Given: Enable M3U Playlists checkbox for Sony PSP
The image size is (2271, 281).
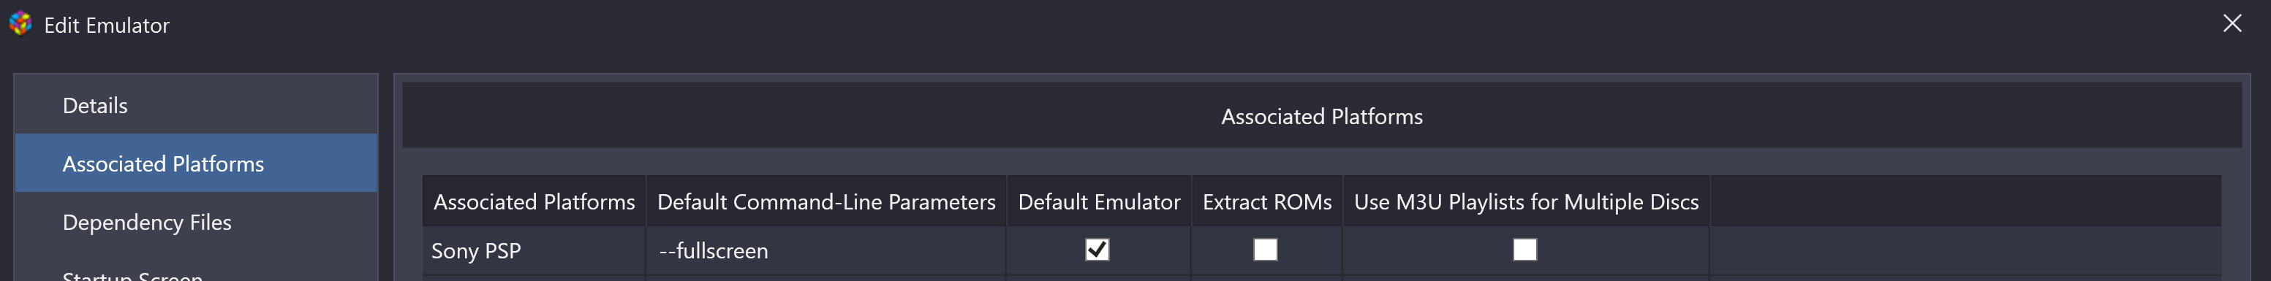Looking at the screenshot, I should click(x=1525, y=250).
